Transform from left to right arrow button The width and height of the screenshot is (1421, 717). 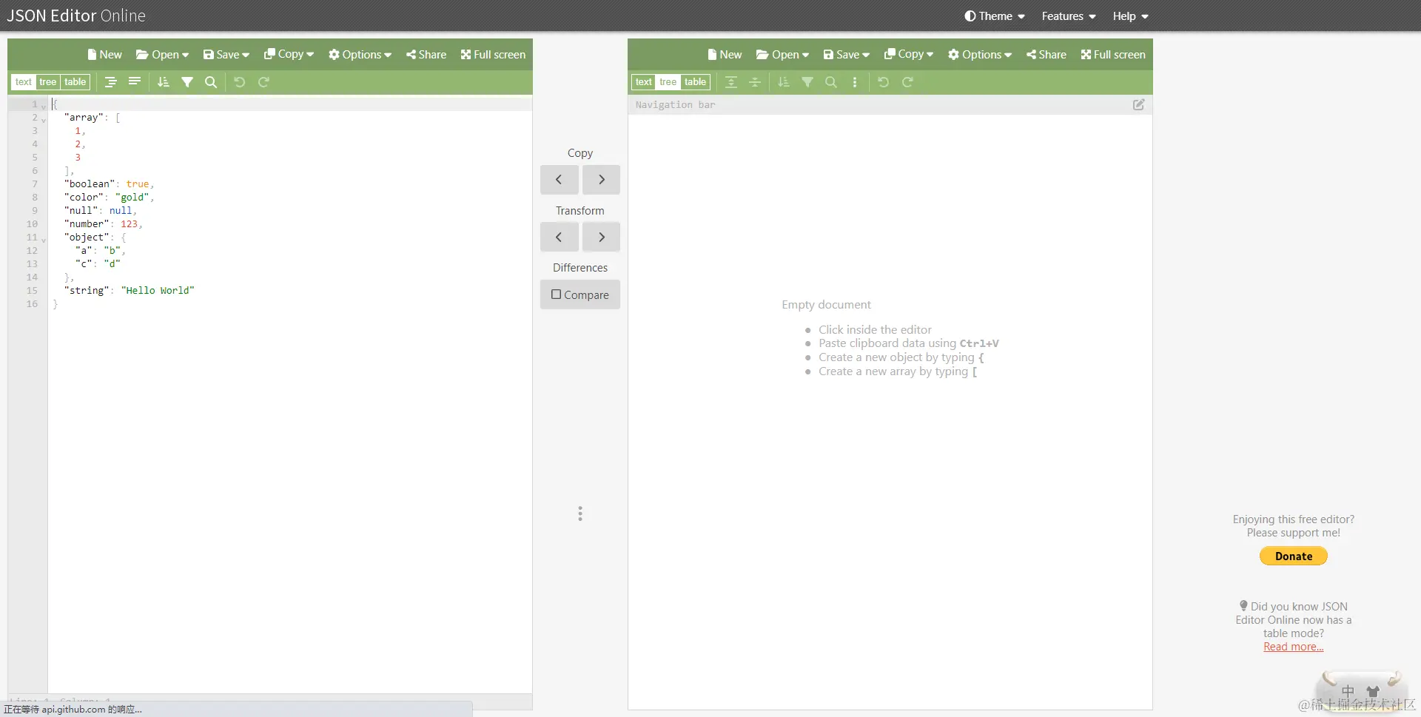pyautogui.click(x=601, y=237)
